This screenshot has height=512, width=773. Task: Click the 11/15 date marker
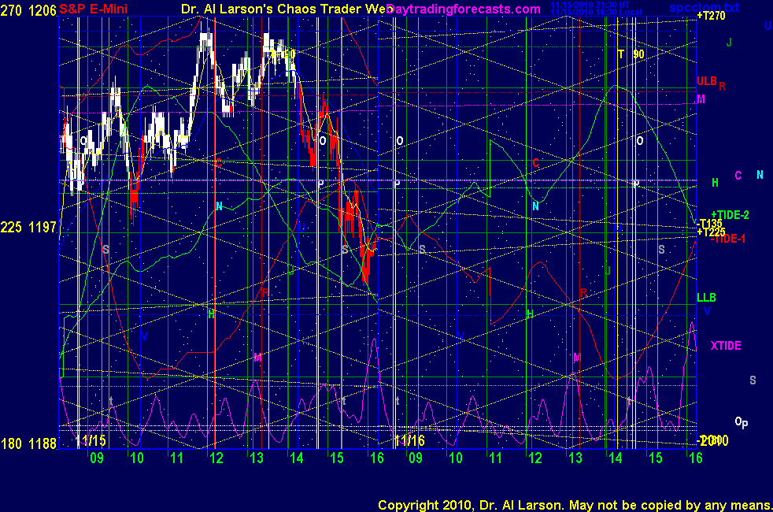point(91,440)
